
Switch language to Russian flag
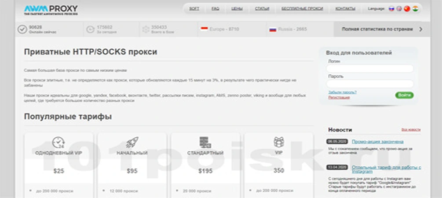click(391, 9)
